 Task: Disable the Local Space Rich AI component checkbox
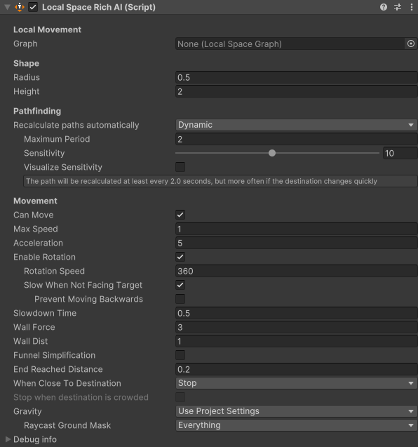coord(33,7)
